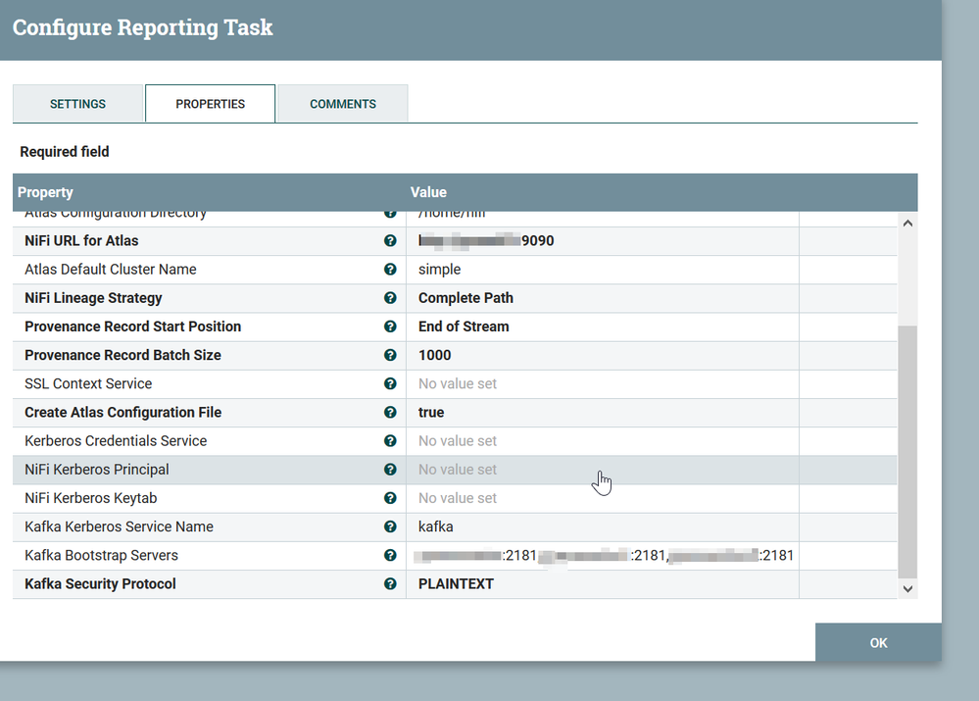Viewport: 979px width, 701px height.
Task: Click help icon for Kerberos Credentials Service
Action: pos(390,441)
